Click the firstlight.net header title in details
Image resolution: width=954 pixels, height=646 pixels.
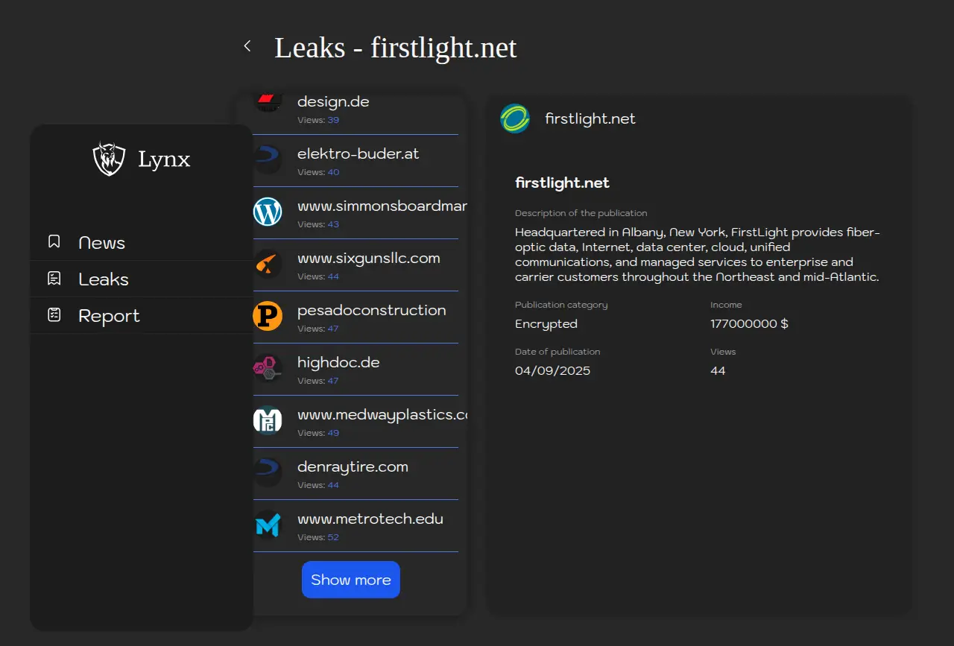pyautogui.click(x=590, y=119)
